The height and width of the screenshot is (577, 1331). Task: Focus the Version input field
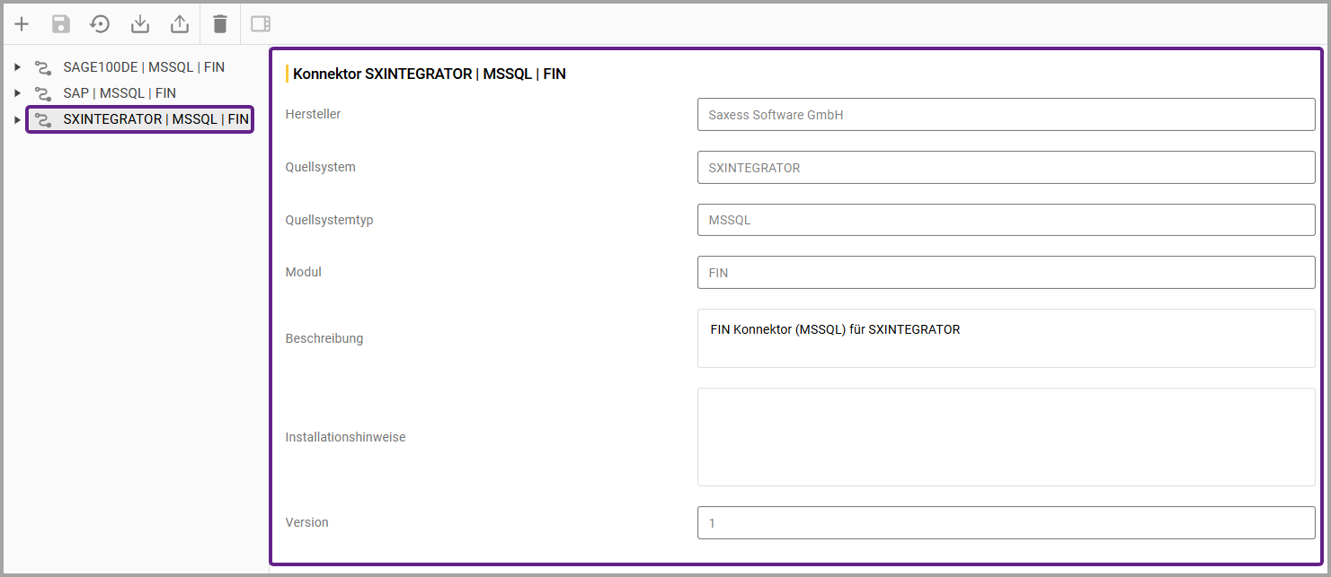1006,522
